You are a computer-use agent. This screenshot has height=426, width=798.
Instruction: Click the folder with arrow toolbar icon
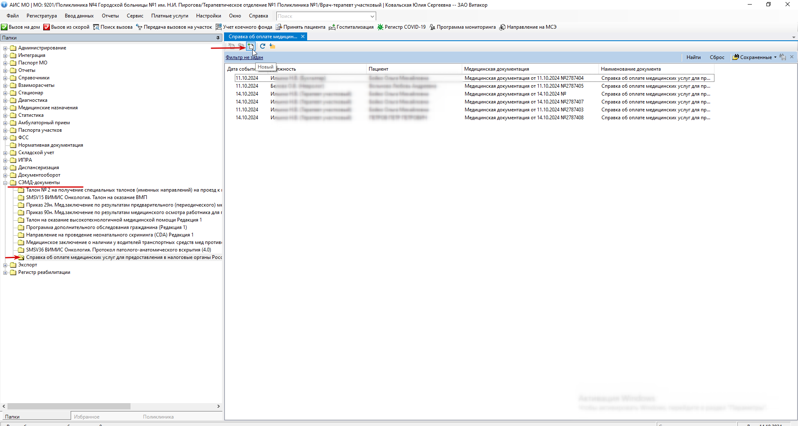point(272,46)
